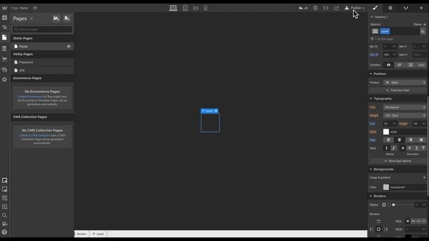Expand Float and clear options

[x=398, y=90]
